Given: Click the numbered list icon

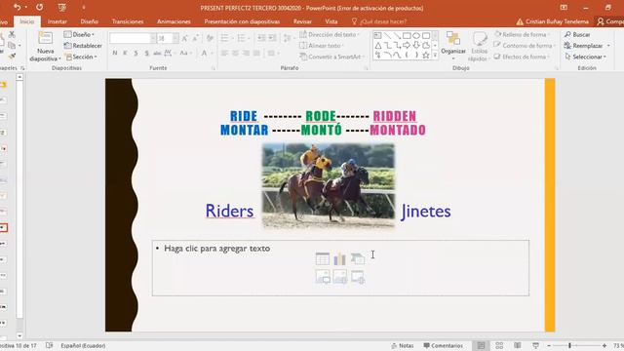Looking at the screenshot, I should click(x=241, y=38).
